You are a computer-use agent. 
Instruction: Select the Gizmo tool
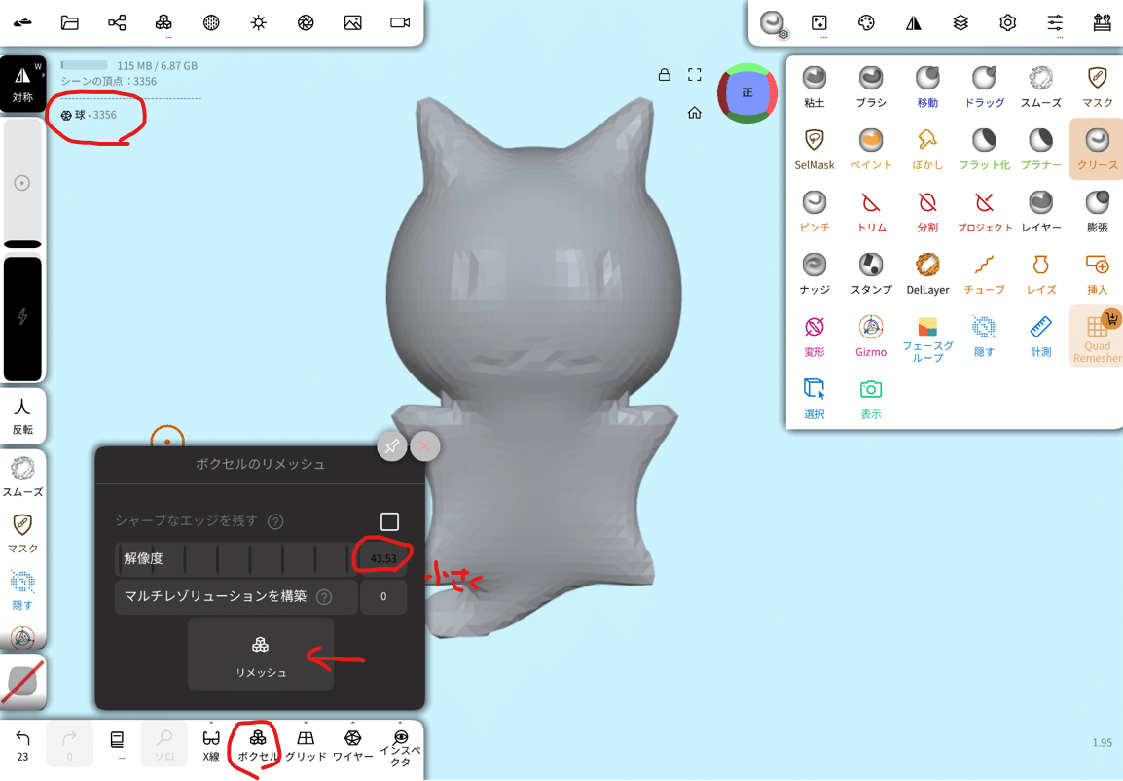(x=870, y=337)
